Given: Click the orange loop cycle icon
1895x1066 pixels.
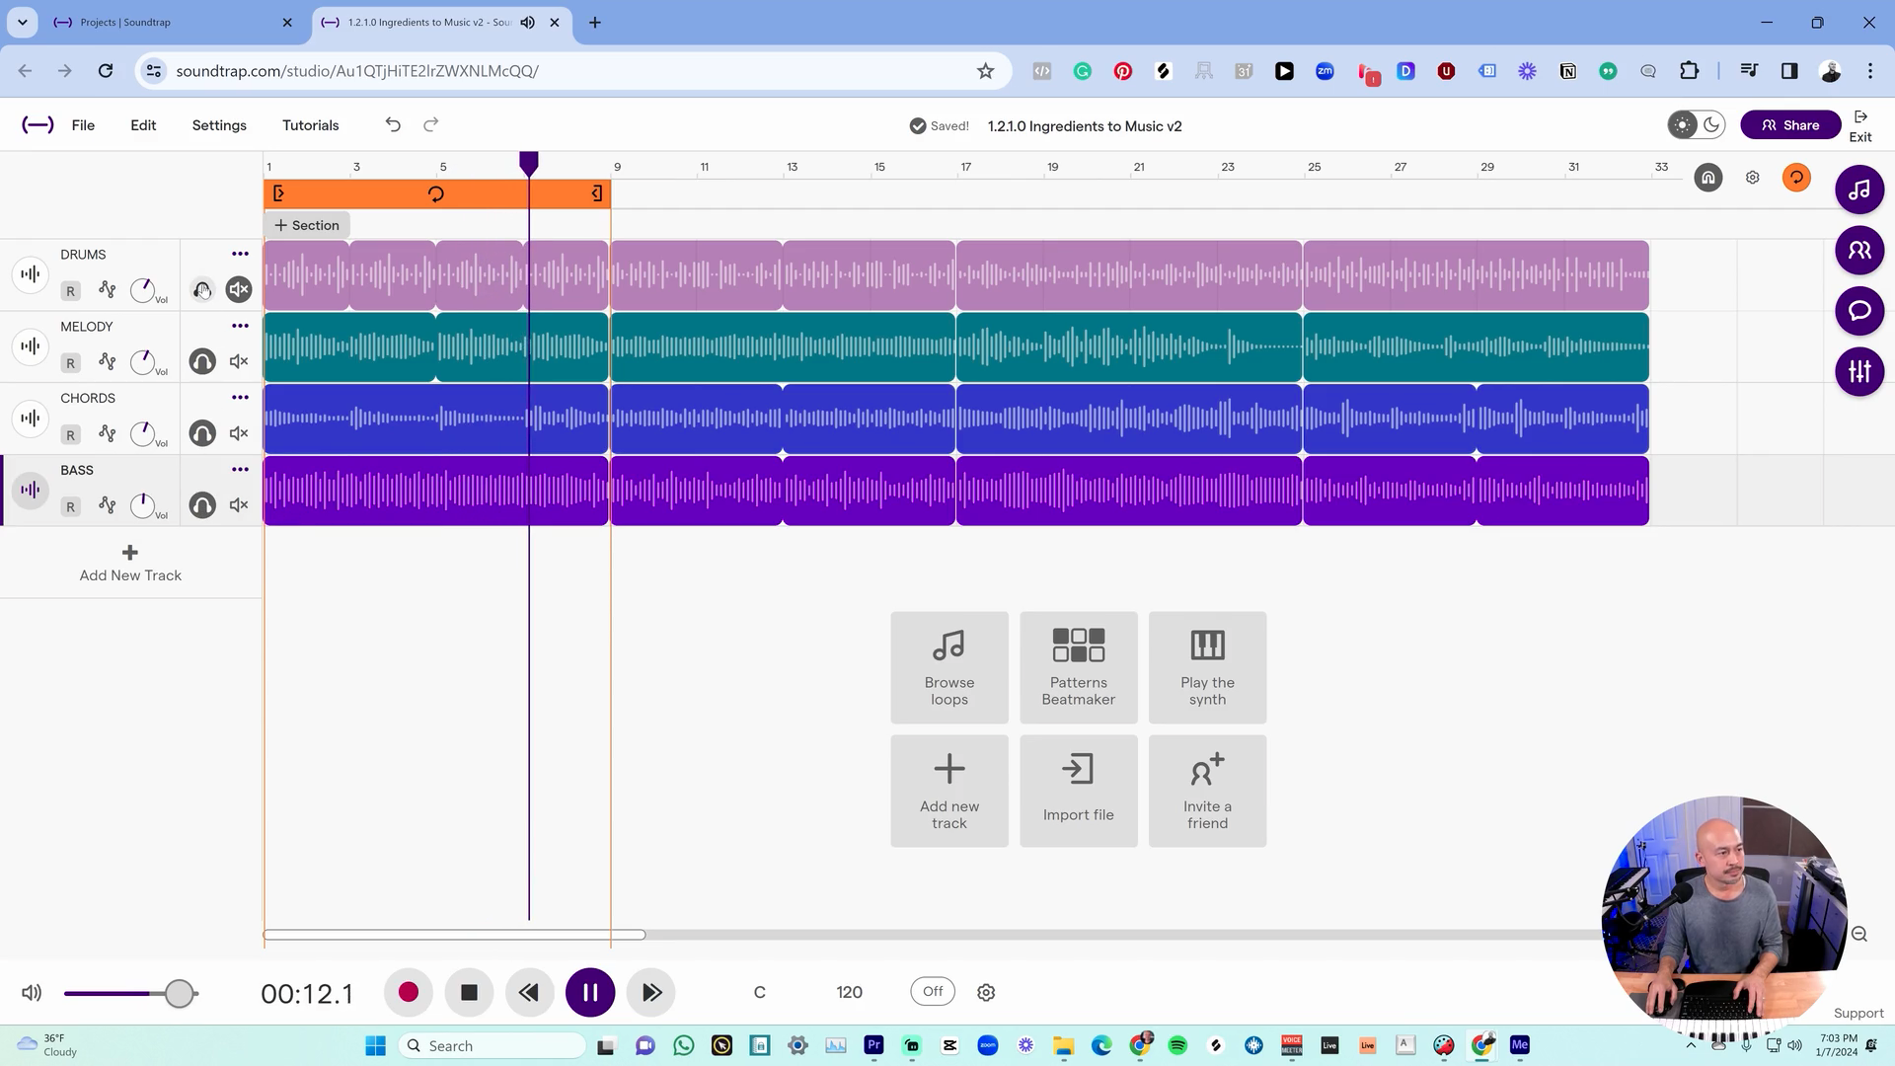Looking at the screenshot, I should (x=1796, y=178).
